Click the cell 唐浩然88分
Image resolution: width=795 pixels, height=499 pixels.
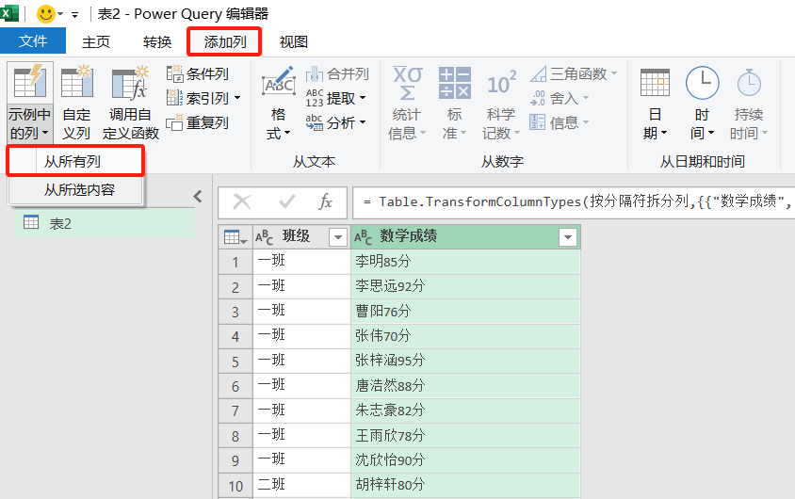pyautogui.click(x=465, y=385)
